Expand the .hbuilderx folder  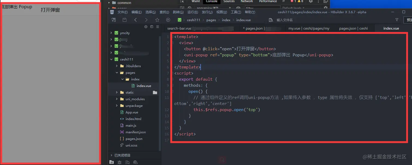pyautogui.click(x=117, y=66)
